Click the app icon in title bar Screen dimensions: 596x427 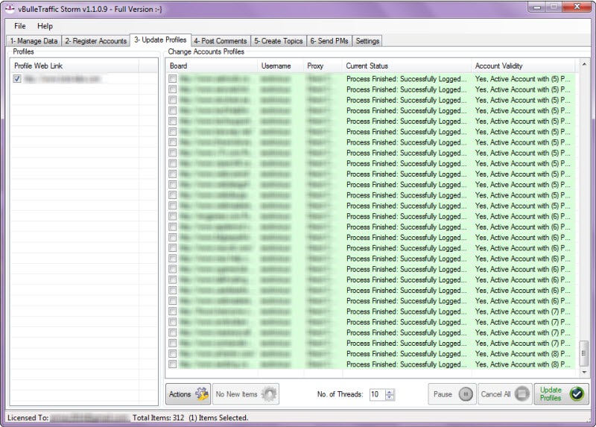pyautogui.click(x=10, y=8)
